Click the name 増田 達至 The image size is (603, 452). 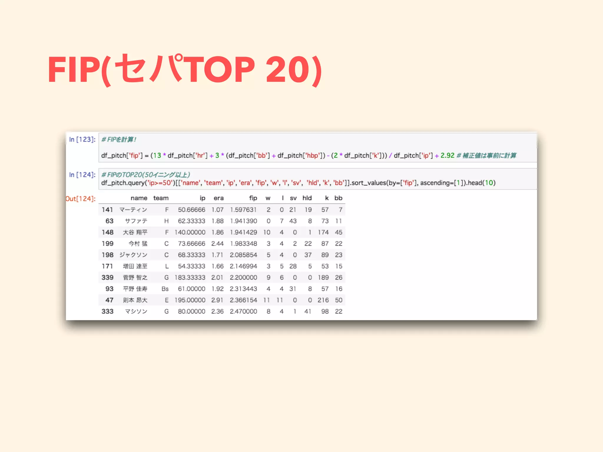[x=135, y=266]
